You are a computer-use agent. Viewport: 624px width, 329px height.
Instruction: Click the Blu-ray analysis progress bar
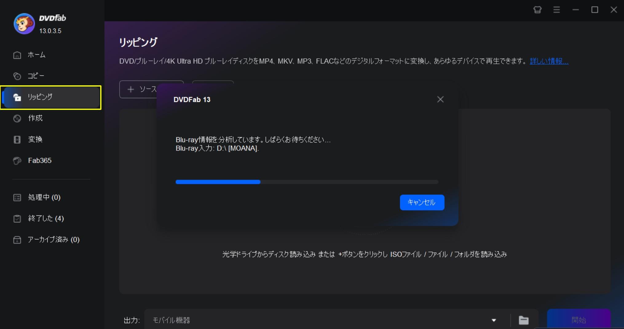point(307,182)
